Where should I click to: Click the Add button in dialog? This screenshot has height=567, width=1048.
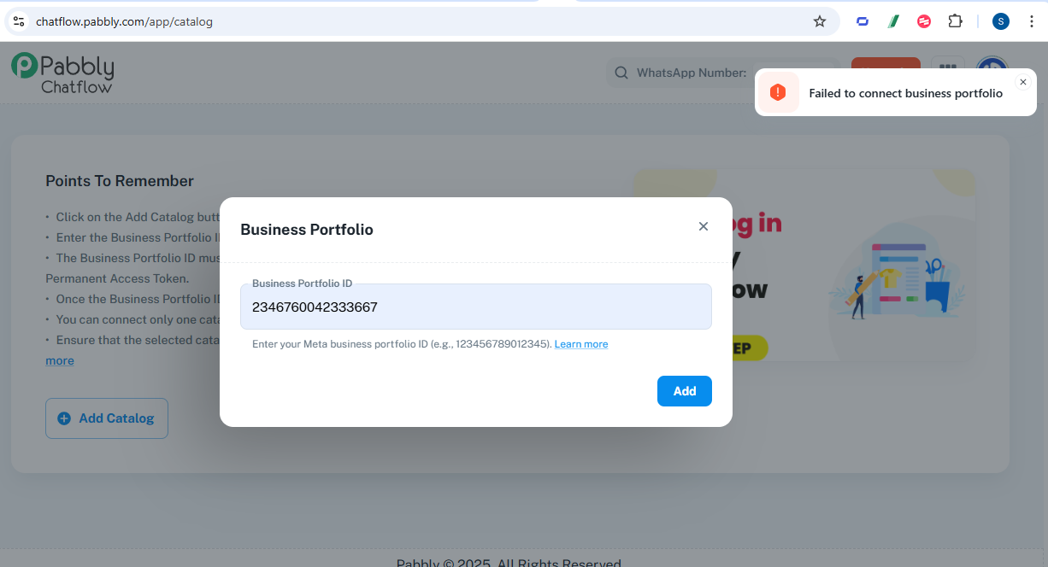[685, 391]
